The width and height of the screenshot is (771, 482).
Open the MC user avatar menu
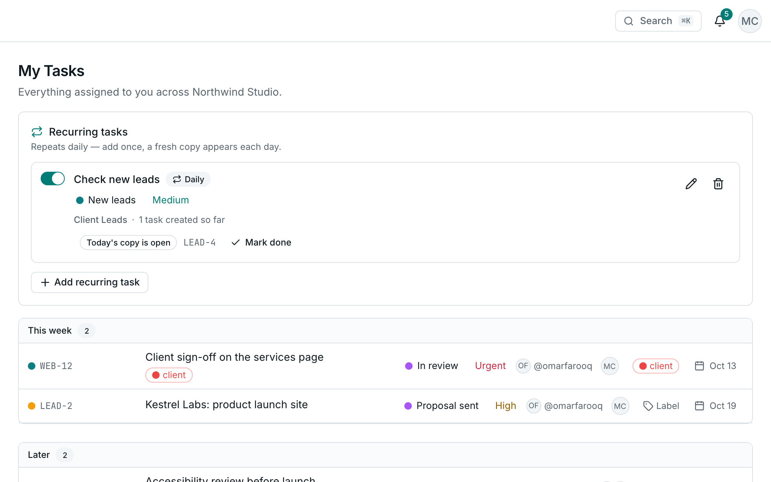[x=750, y=21]
